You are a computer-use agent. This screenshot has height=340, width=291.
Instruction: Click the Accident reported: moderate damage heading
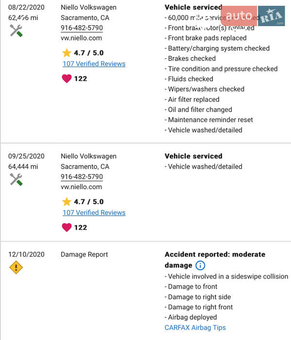pyautogui.click(x=215, y=254)
